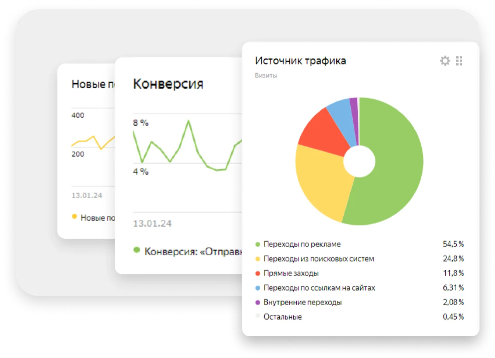Select legend label Внутренние переходы
The width and height of the screenshot is (495, 358).
(303, 303)
